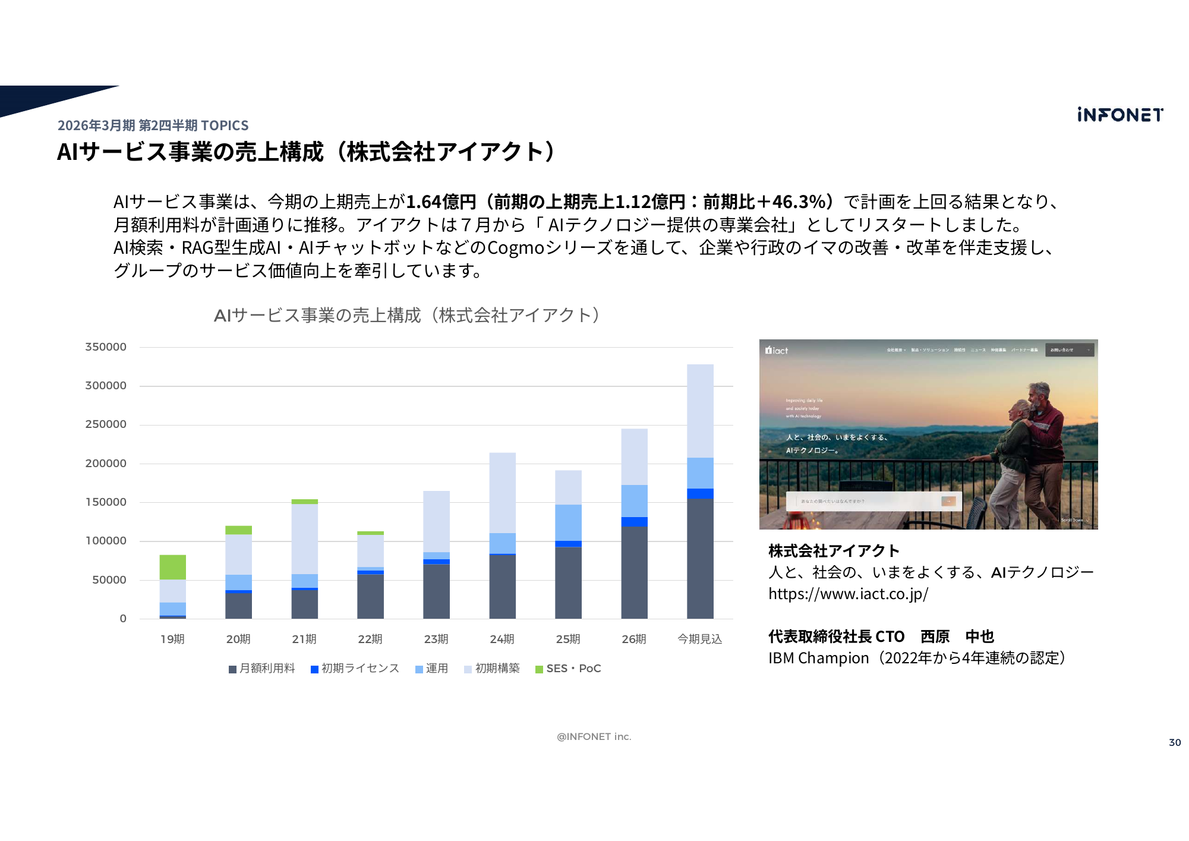Click the 26期 axis label

click(633, 639)
